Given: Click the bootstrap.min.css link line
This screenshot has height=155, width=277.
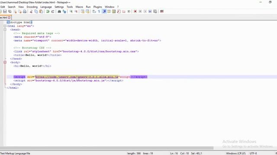Looking at the screenshot, I should [x=76, y=51].
